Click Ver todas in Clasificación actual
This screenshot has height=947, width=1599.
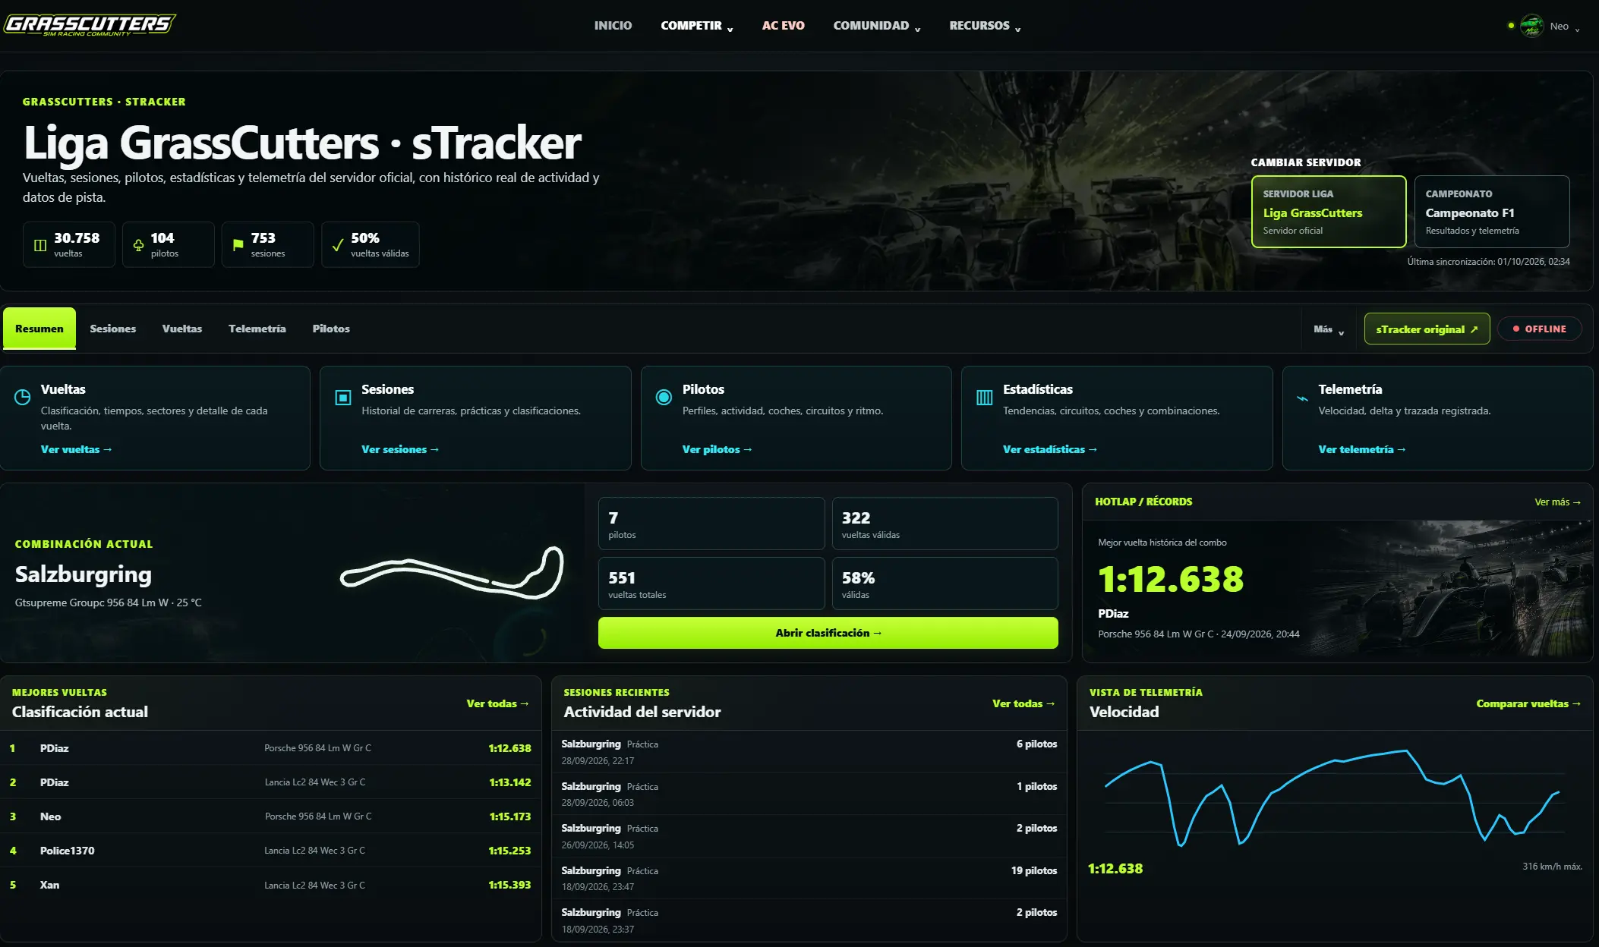click(497, 703)
